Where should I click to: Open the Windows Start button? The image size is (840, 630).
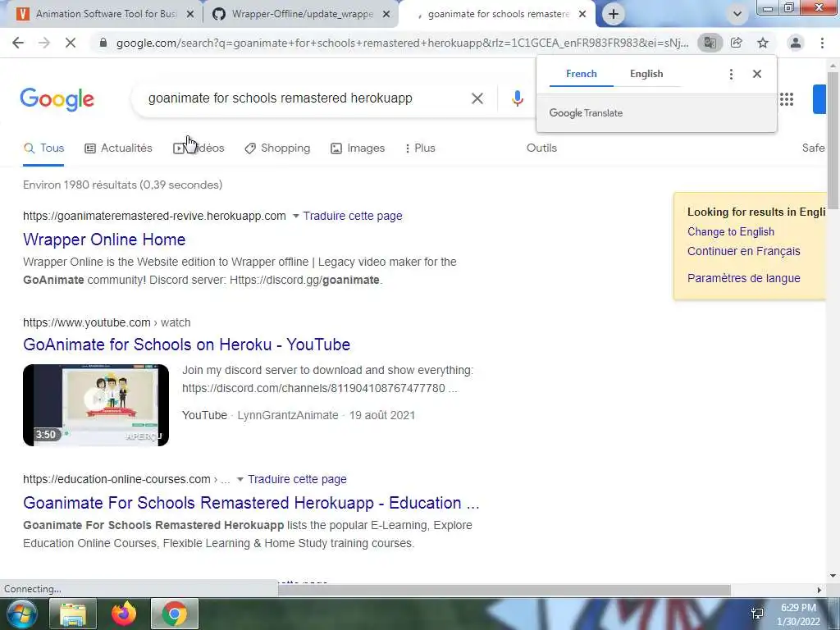(x=21, y=614)
